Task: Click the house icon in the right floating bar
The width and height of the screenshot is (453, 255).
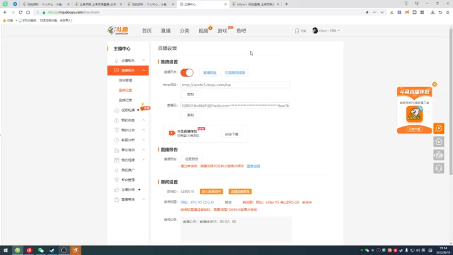Action: coord(438,142)
